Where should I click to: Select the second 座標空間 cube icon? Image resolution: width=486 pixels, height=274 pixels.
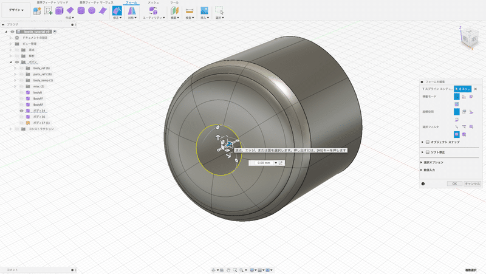[x=464, y=112]
